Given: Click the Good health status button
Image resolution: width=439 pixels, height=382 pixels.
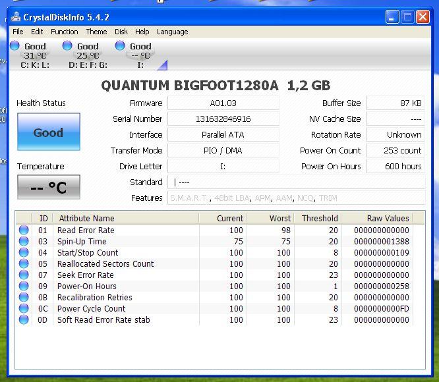Looking at the screenshot, I should pyautogui.click(x=48, y=132).
